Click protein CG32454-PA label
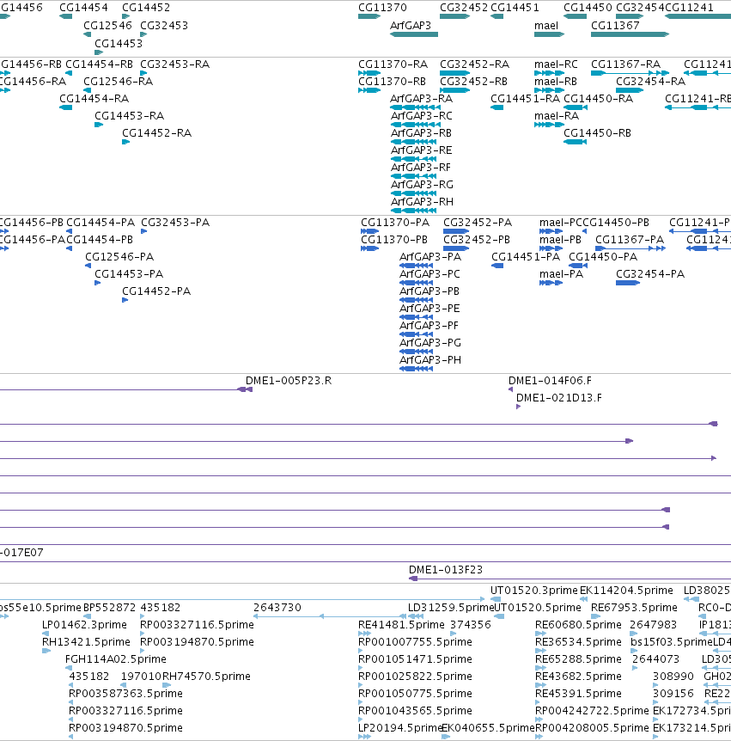This screenshot has height=741, width=731. tap(650, 274)
